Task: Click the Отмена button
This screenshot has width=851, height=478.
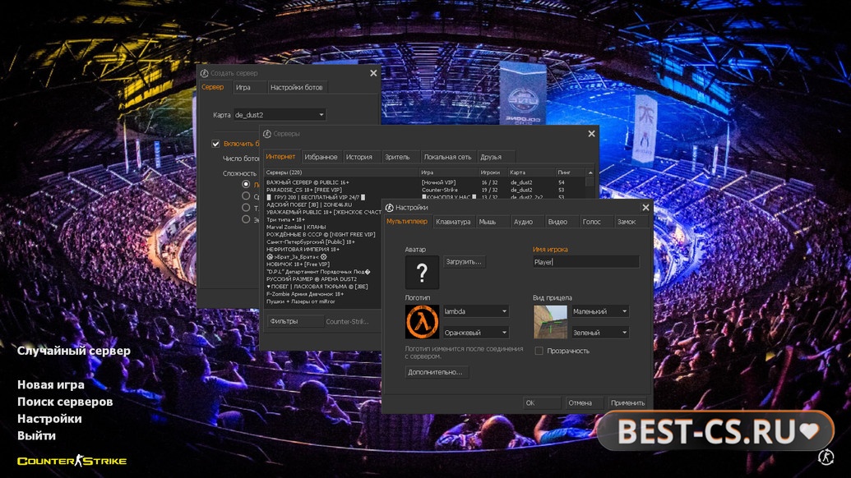Action: [x=584, y=402]
